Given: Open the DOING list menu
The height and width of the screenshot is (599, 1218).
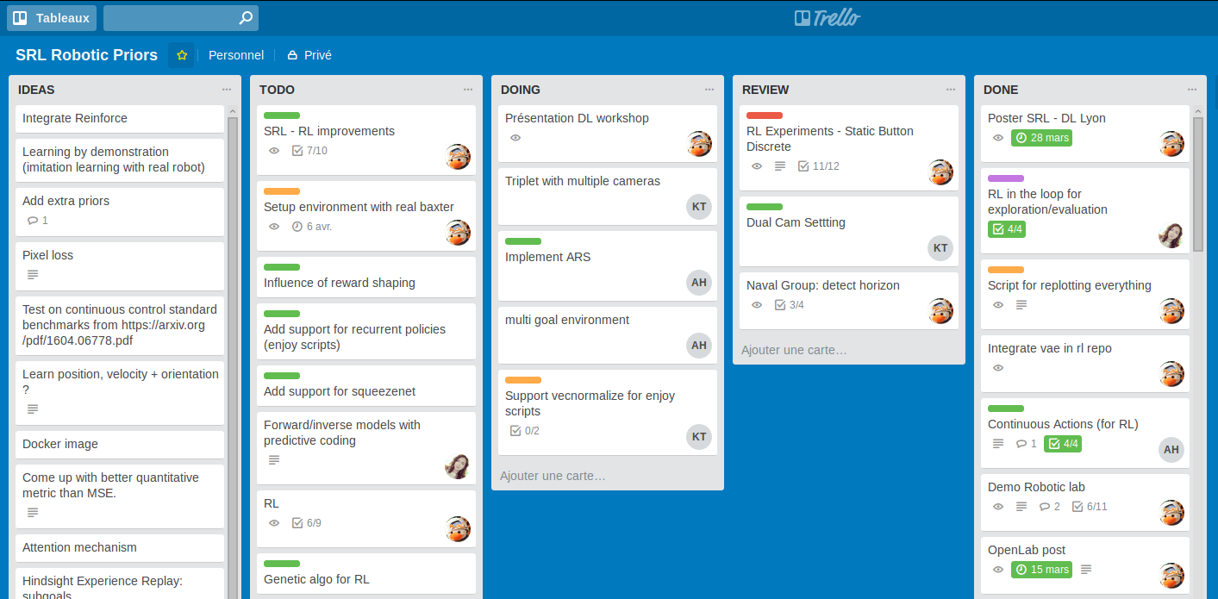Looking at the screenshot, I should [709, 90].
